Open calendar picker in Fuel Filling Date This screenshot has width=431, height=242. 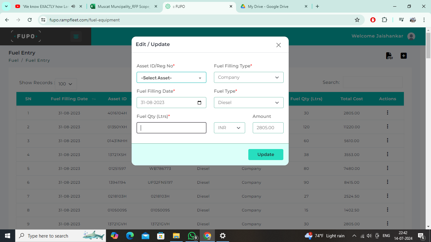(199, 103)
